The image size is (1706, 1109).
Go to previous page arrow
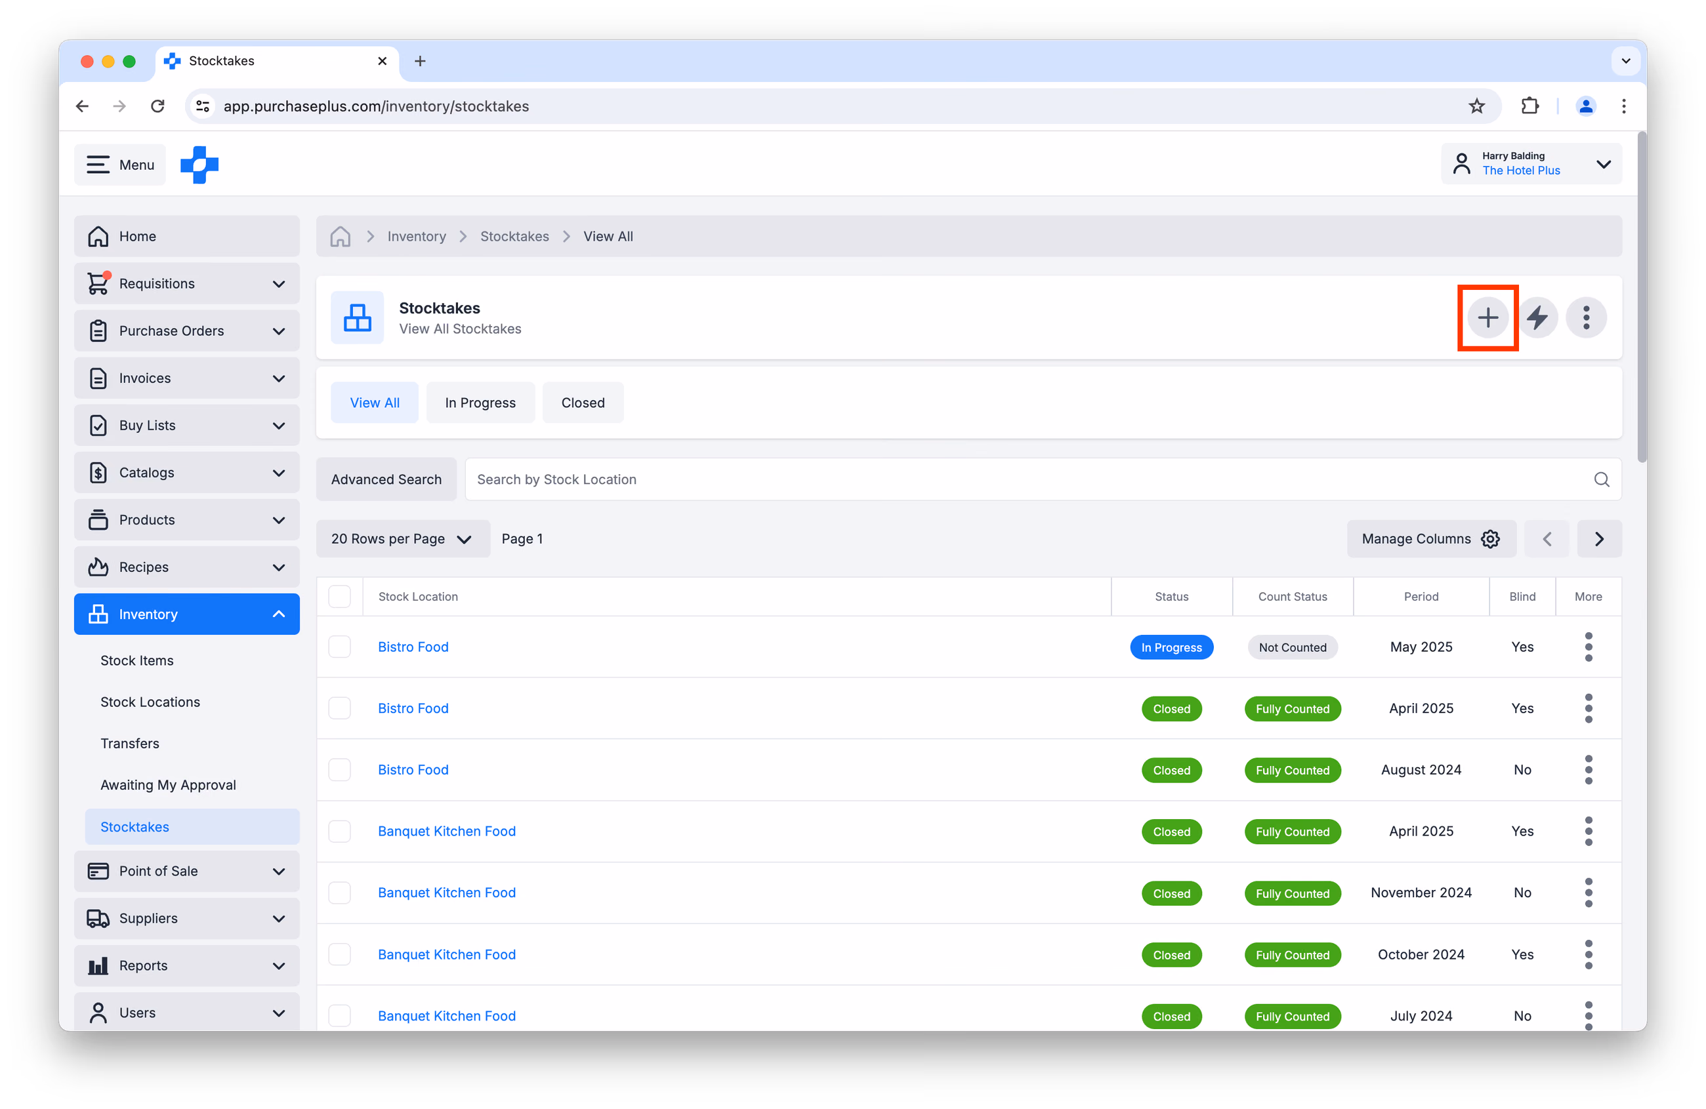[x=1546, y=538]
